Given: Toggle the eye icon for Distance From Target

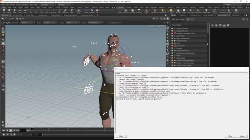Looking at the screenshot, I should (x=172, y=65).
